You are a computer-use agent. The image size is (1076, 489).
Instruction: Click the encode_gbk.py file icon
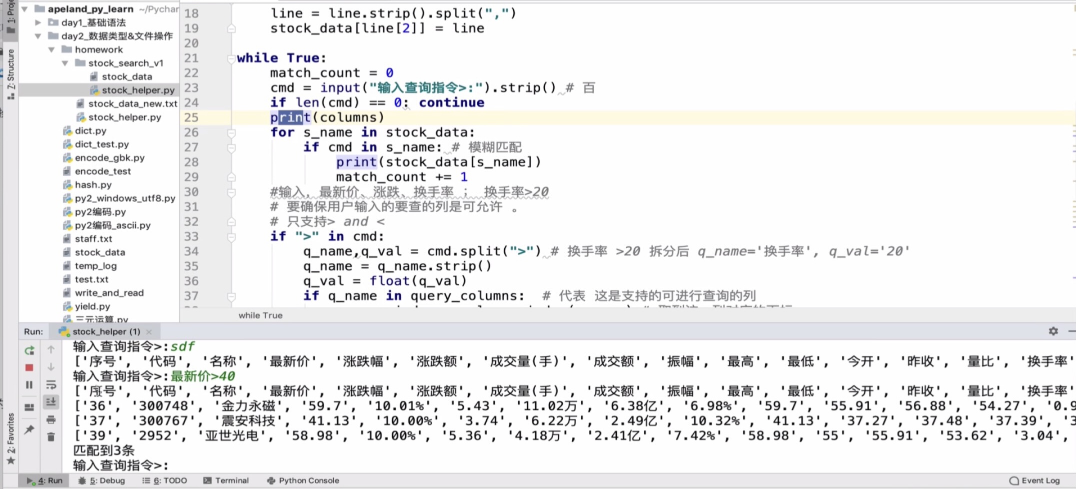click(68, 158)
